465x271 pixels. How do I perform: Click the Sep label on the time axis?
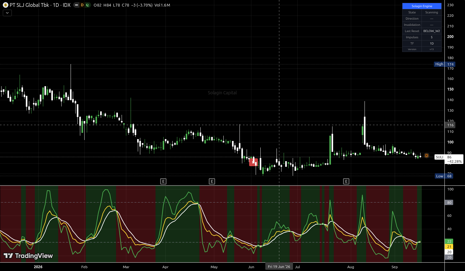pyautogui.click(x=394, y=267)
